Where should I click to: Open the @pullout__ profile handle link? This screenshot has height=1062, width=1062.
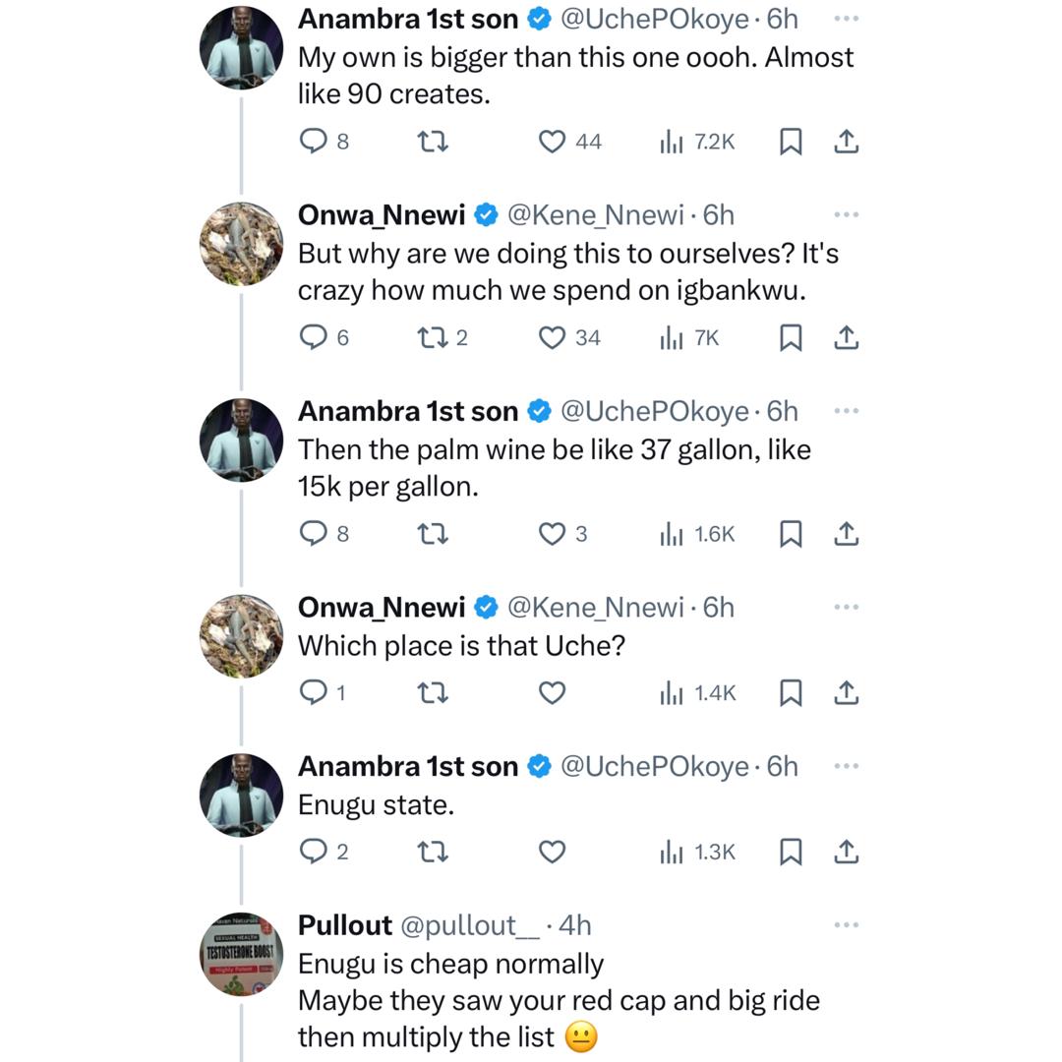tap(470, 925)
